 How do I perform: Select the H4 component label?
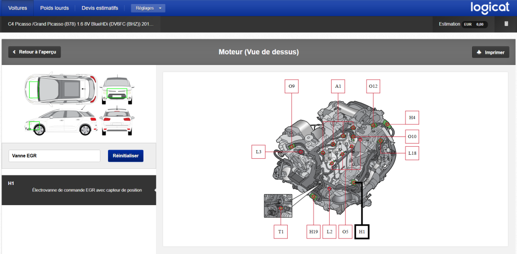412,117
